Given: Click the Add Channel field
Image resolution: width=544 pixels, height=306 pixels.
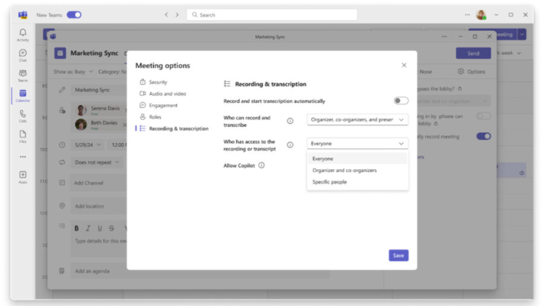Looking at the screenshot, I should pos(99,183).
